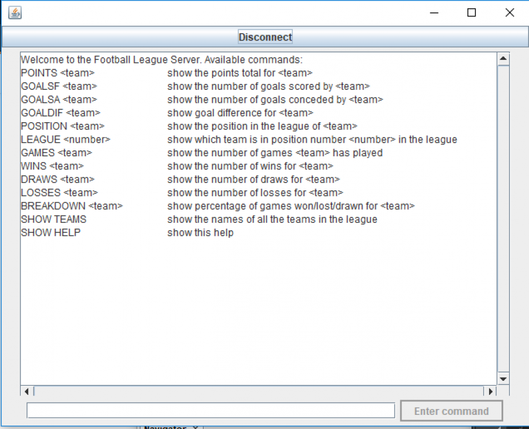Click the horizontal scrollbar left arrow
The height and width of the screenshot is (429, 529).
click(27, 391)
